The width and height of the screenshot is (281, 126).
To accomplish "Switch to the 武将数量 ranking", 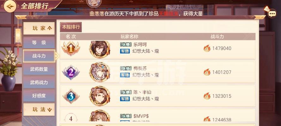I will pyautogui.click(x=39, y=69).
